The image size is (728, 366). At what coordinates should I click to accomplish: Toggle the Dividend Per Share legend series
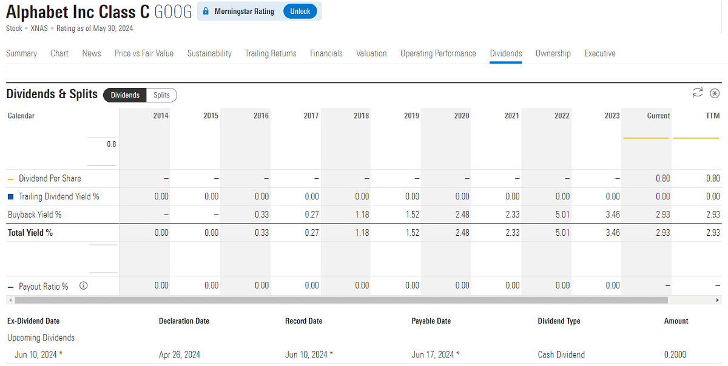click(44, 178)
